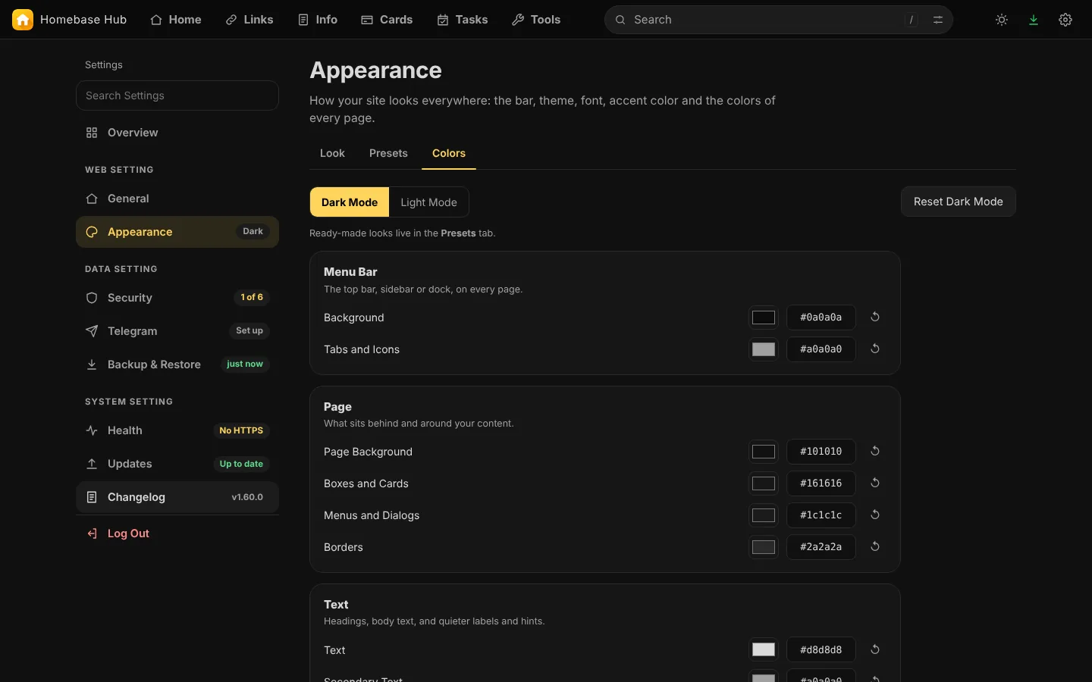Switch to Light Mode color set
The width and height of the screenshot is (1092, 682).
[x=428, y=202]
